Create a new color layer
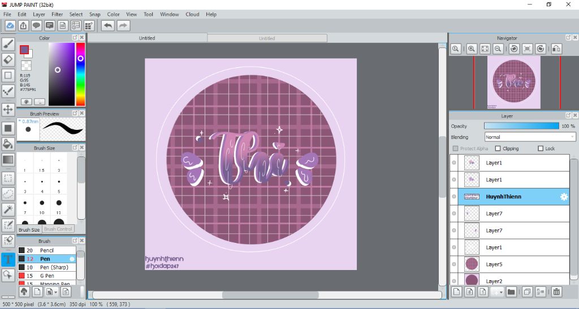 pyautogui.click(x=457, y=292)
